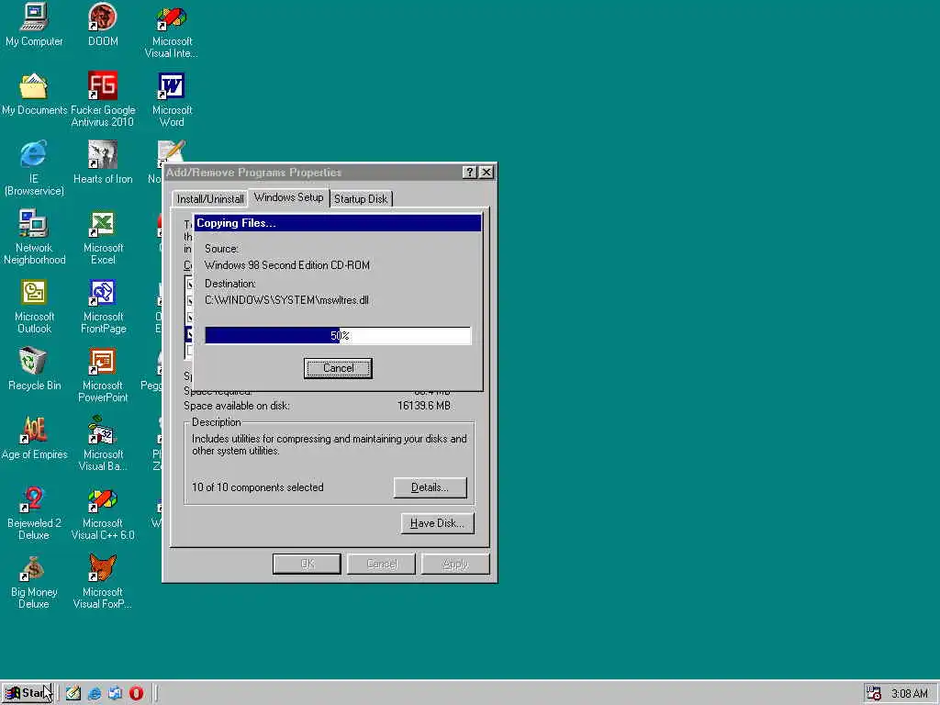
Task: Open the Start menu
Action: (x=28, y=694)
